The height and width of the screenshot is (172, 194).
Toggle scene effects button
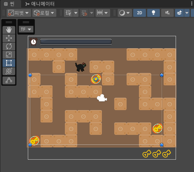[179, 13]
